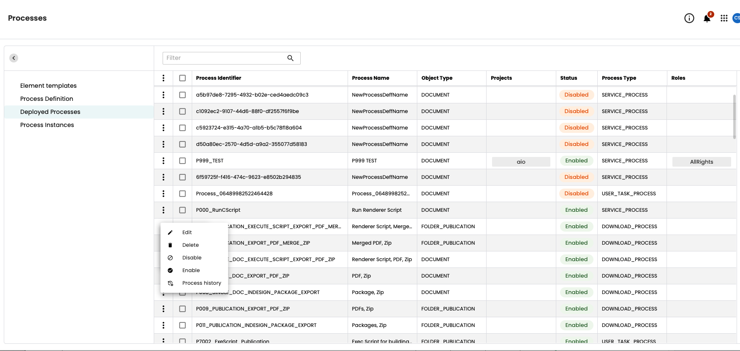Open row menu for 6f59725f process
740x351 pixels.
[x=163, y=177]
